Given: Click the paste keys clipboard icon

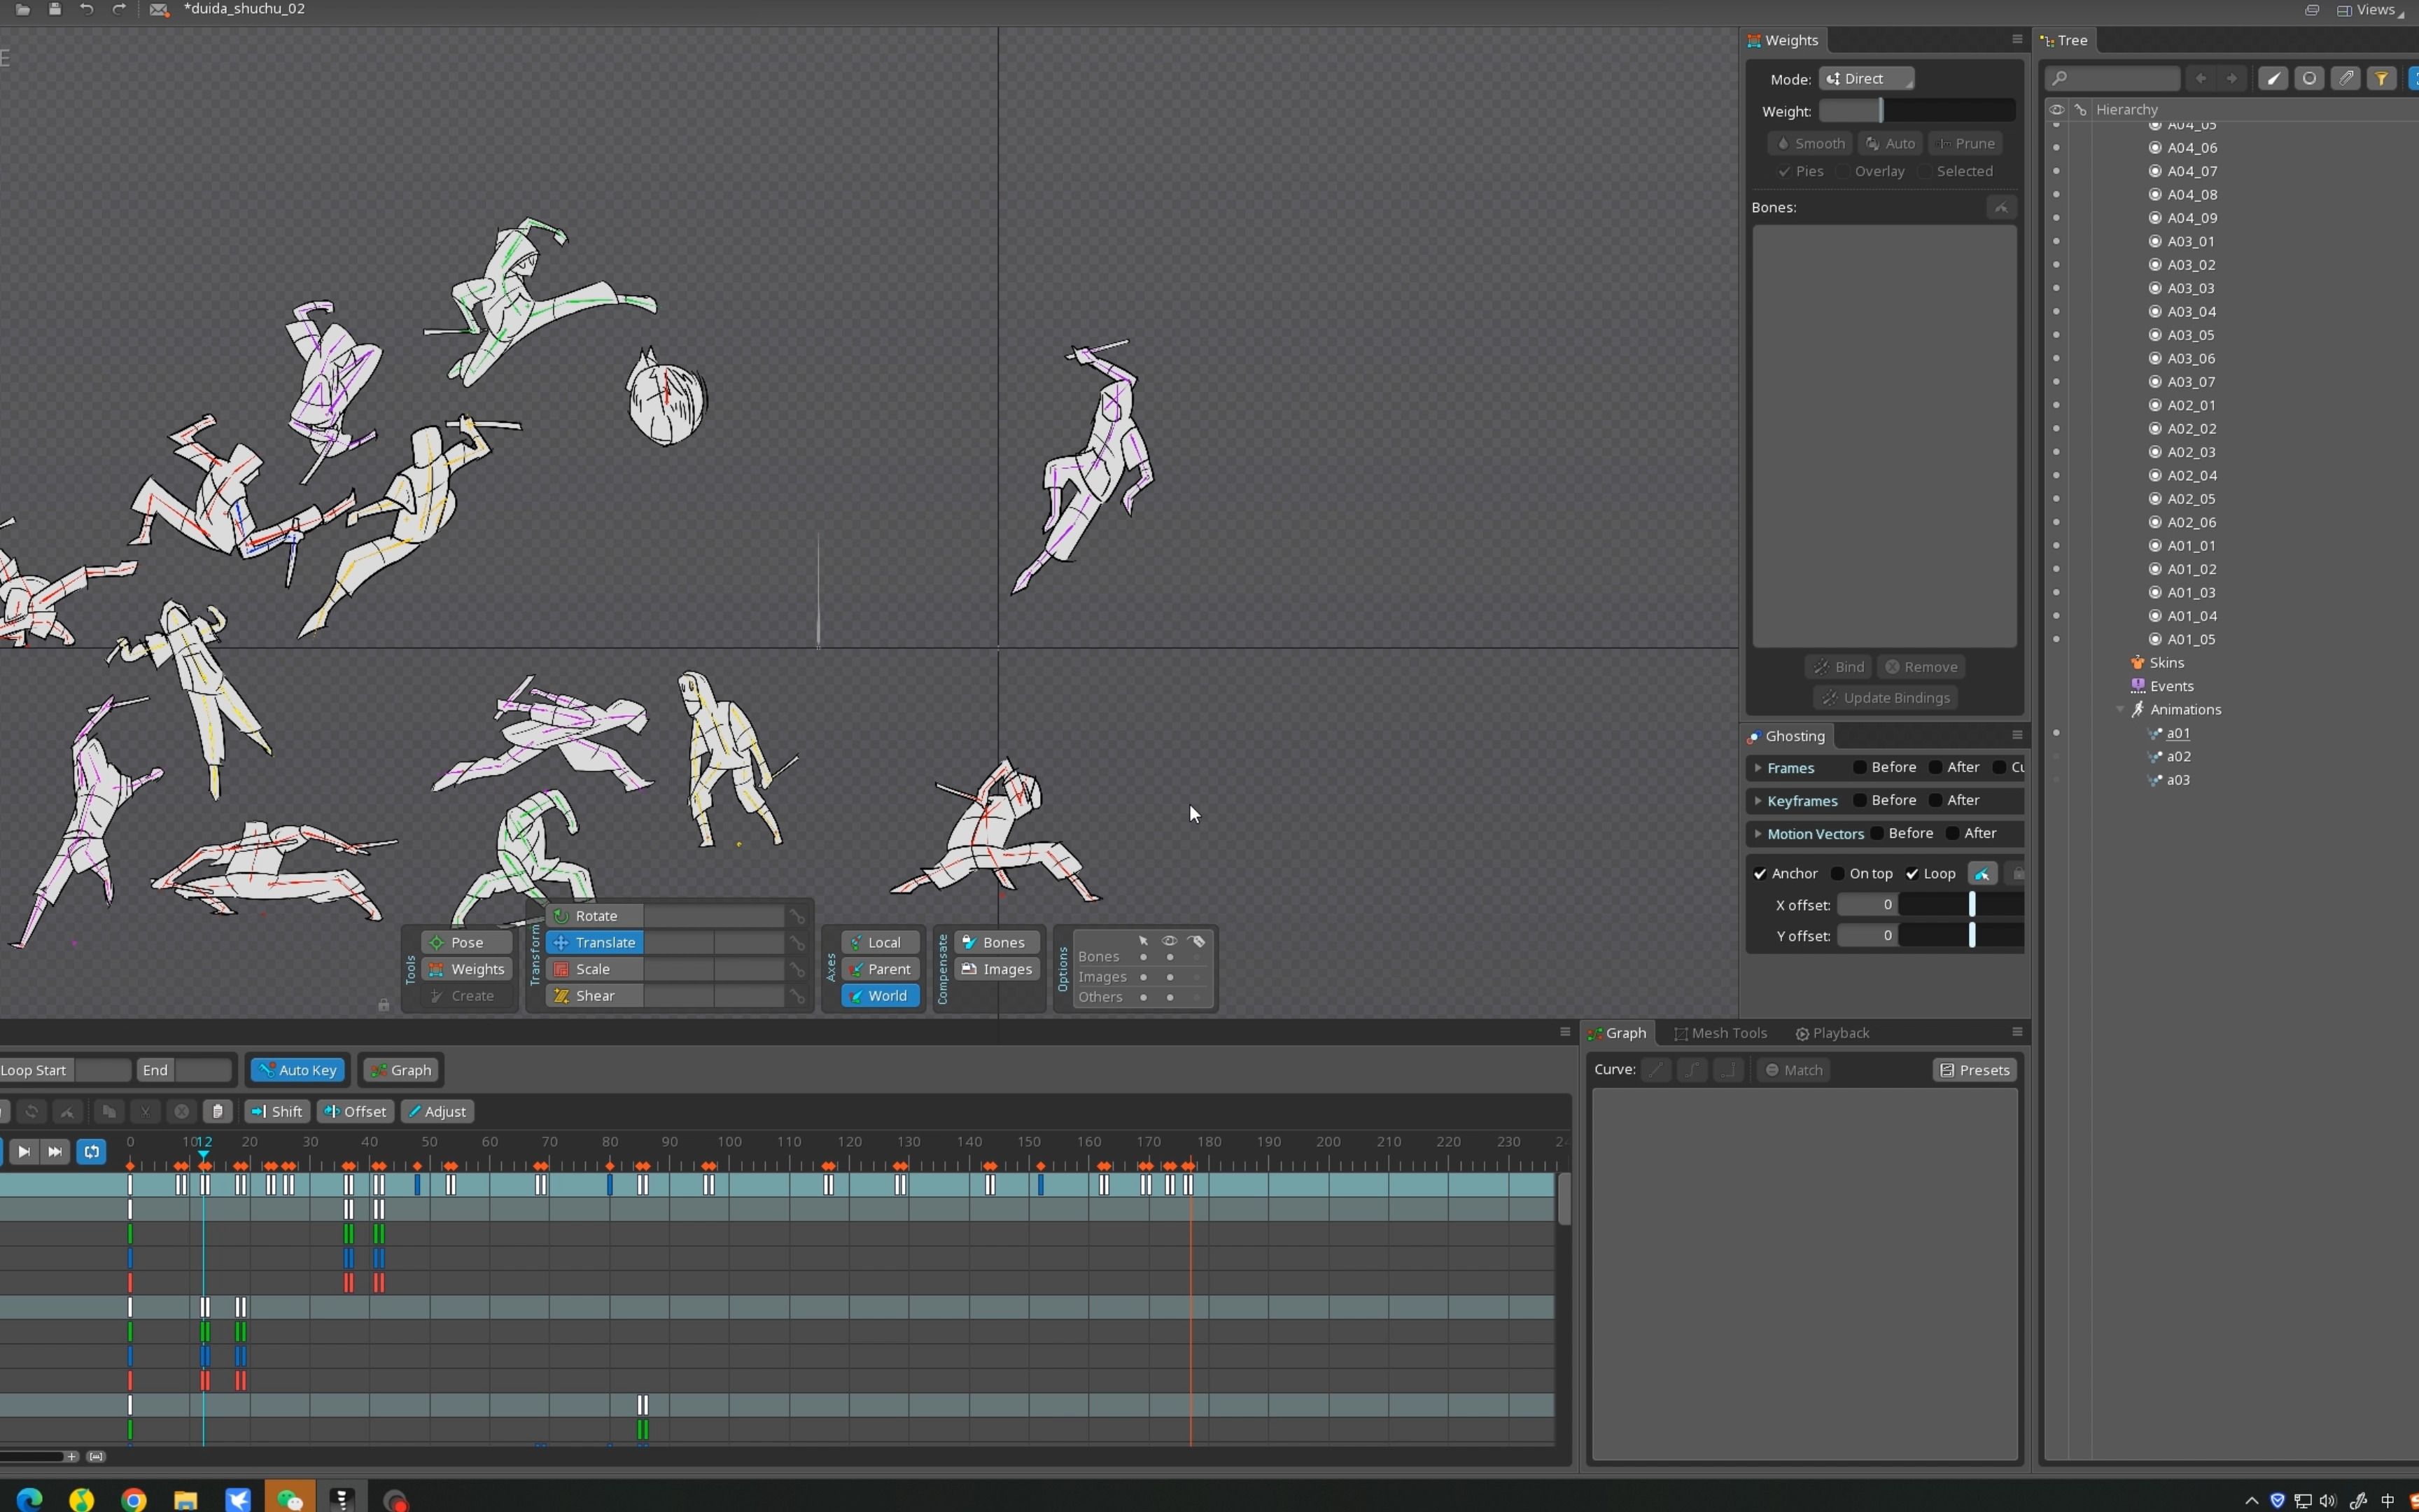Looking at the screenshot, I should (x=217, y=1111).
